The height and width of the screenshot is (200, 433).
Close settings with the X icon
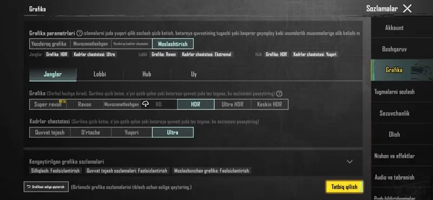pyautogui.click(x=407, y=9)
